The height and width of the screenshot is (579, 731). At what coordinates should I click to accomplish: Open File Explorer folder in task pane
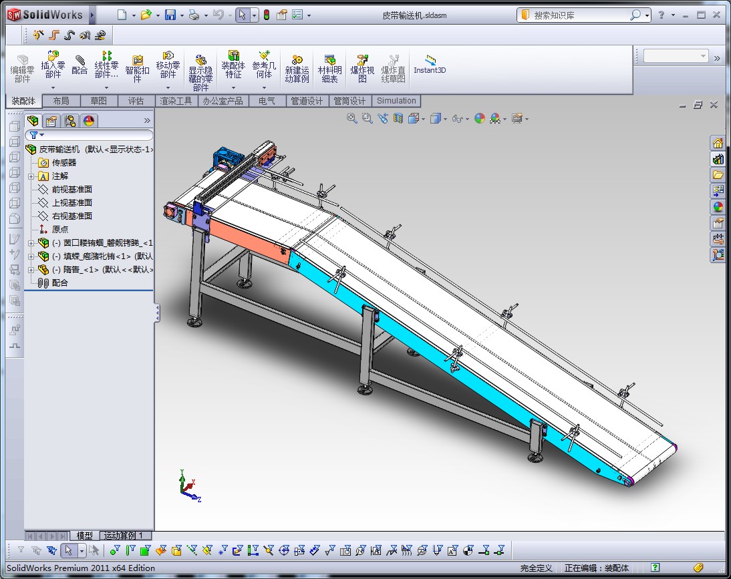coord(718,175)
